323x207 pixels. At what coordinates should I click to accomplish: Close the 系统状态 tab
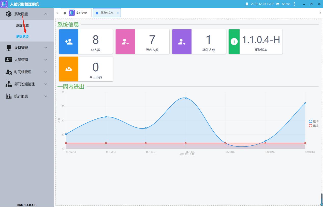(118, 13)
